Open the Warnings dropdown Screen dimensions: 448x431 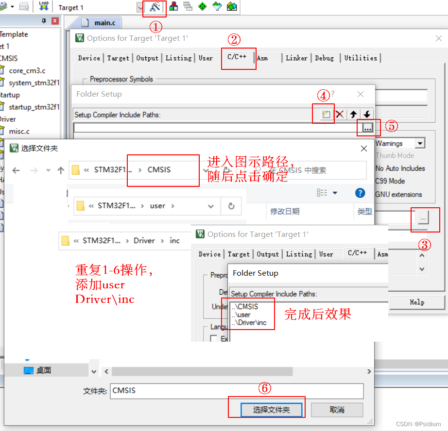coord(419,143)
